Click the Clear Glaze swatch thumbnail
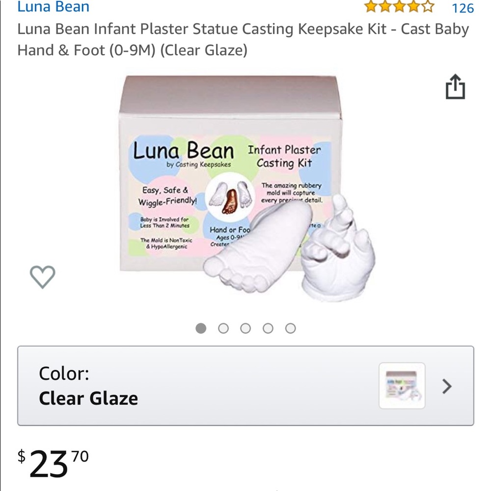 pyautogui.click(x=401, y=386)
